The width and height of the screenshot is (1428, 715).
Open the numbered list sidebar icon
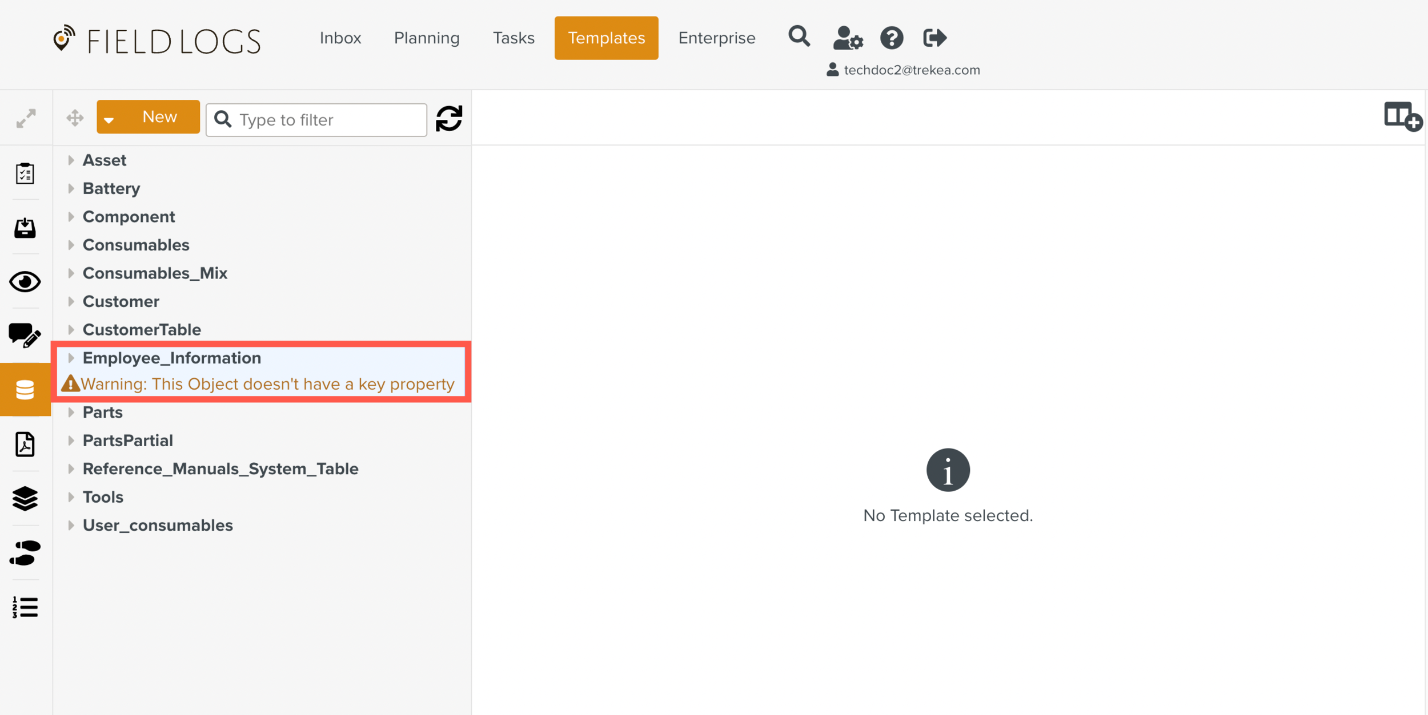pos(25,607)
